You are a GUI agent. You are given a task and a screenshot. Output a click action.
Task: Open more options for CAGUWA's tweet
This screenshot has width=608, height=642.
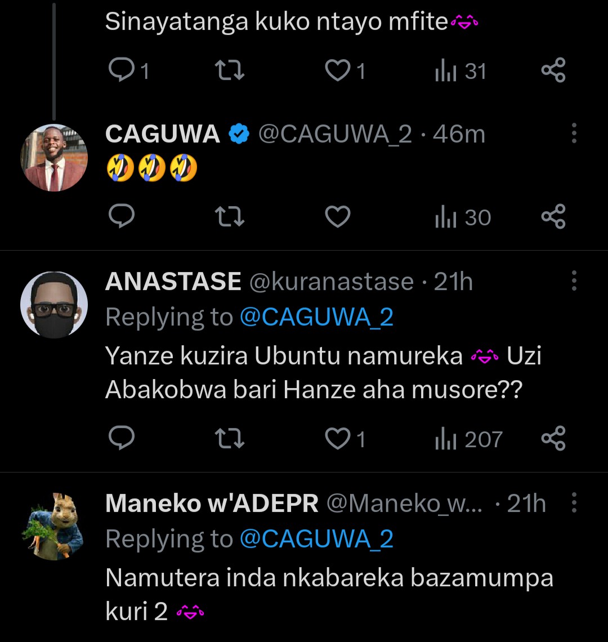(x=574, y=134)
